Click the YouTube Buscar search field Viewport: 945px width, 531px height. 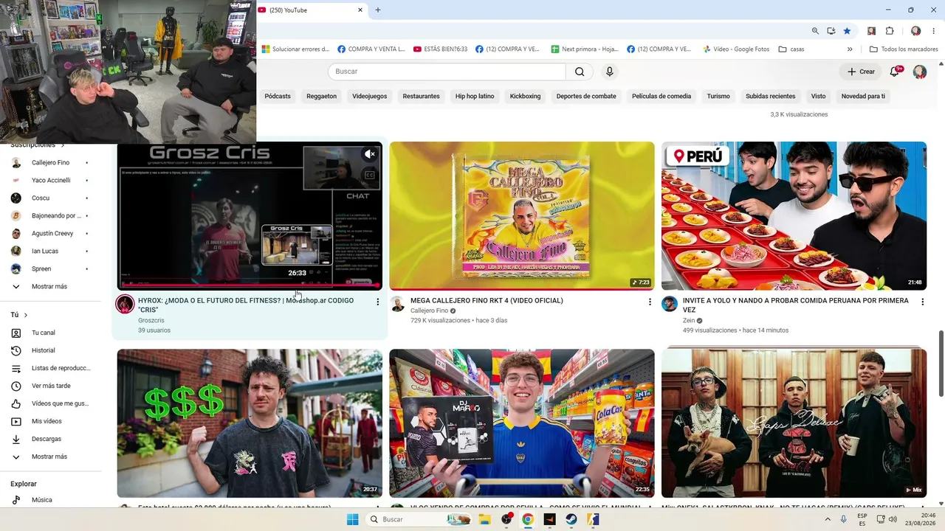[x=447, y=72]
